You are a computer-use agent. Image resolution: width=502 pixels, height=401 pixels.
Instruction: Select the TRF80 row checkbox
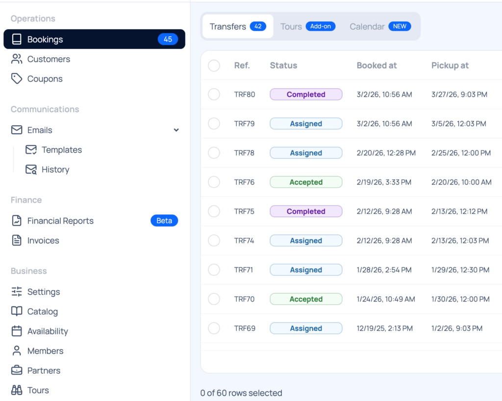[x=214, y=94]
